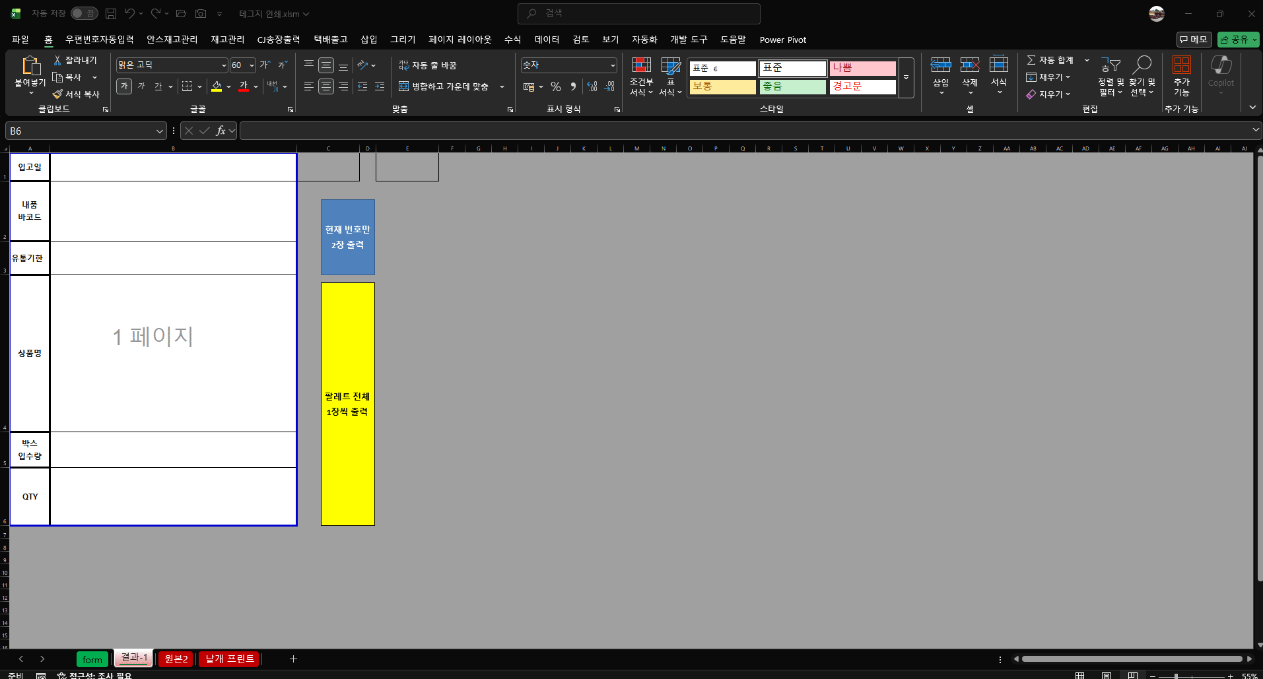Click the percent style icon
Image resolution: width=1263 pixels, height=679 pixels.
coord(556,86)
